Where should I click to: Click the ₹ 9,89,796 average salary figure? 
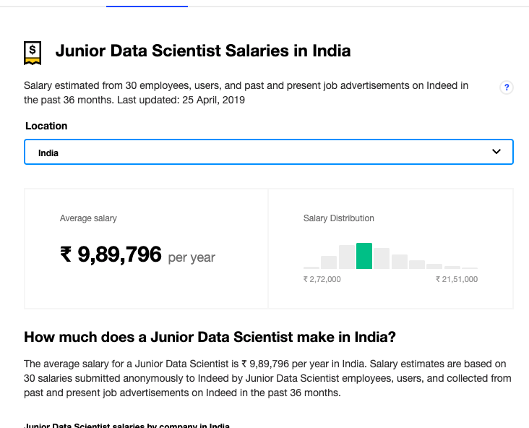111,254
